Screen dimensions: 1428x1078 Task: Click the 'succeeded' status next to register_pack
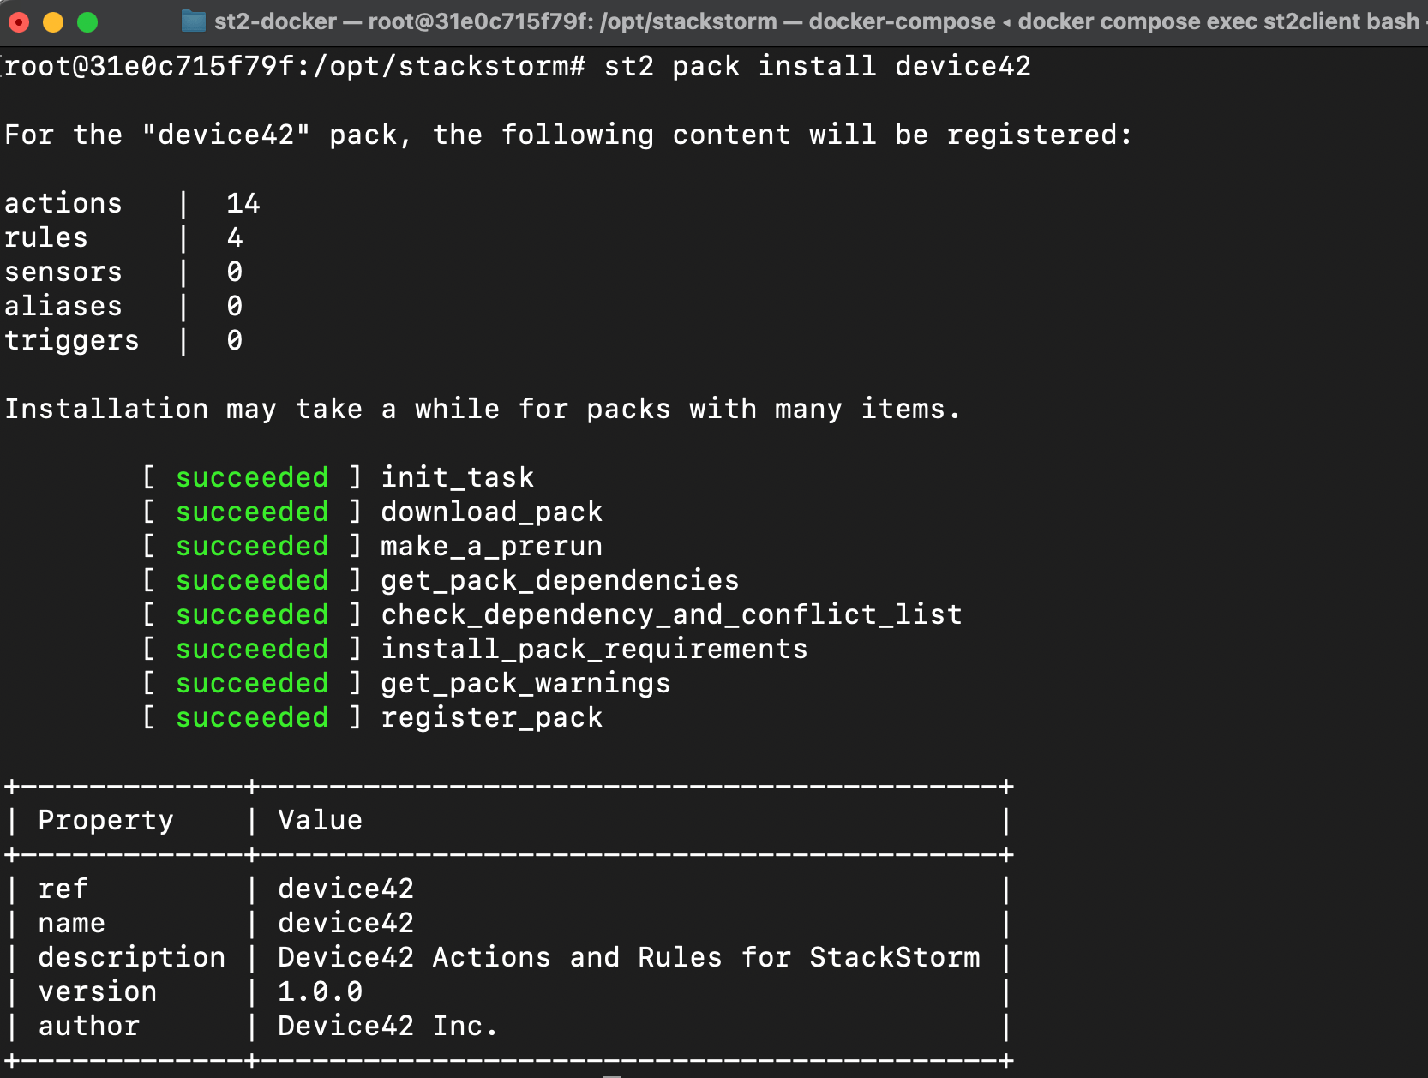[251, 717]
